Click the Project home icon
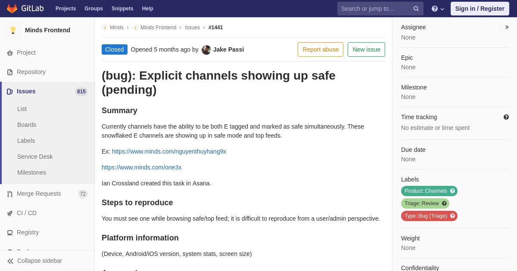 10,53
